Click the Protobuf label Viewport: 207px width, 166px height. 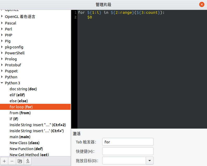[x=13, y=65]
